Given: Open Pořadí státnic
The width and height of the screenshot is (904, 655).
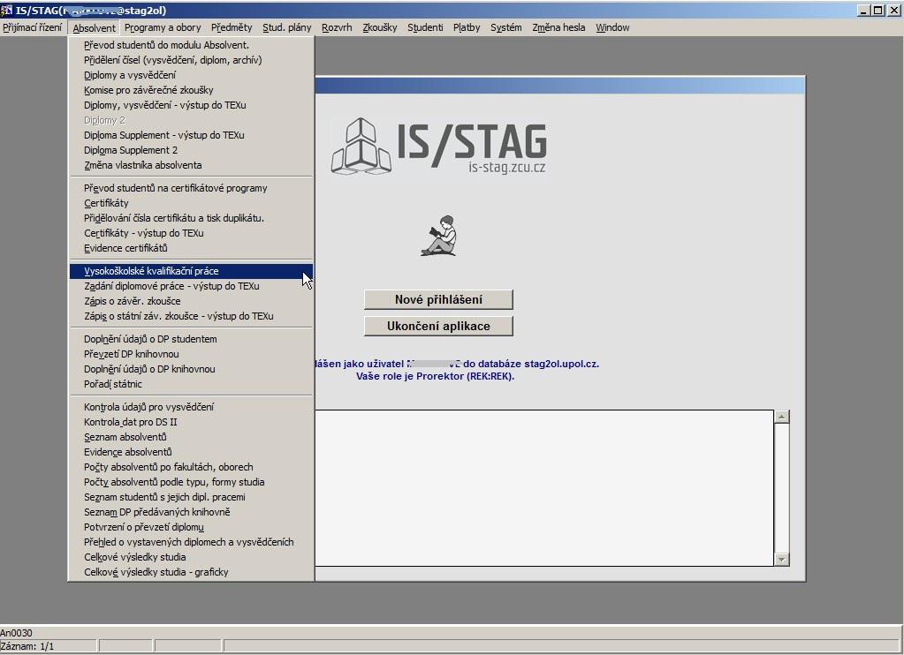Looking at the screenshot, I should pyautogui.click(x=191, y=384).
